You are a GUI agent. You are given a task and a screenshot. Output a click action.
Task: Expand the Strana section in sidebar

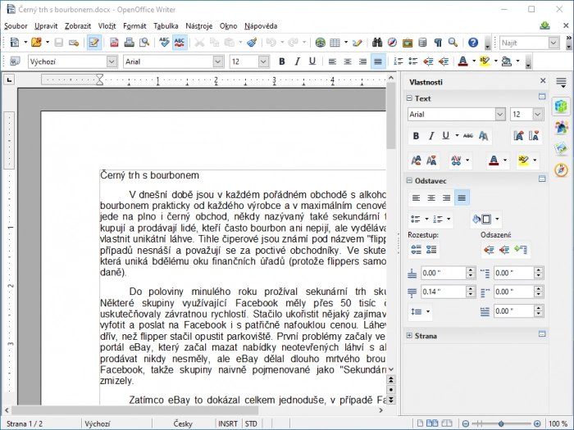coord(409,336)
